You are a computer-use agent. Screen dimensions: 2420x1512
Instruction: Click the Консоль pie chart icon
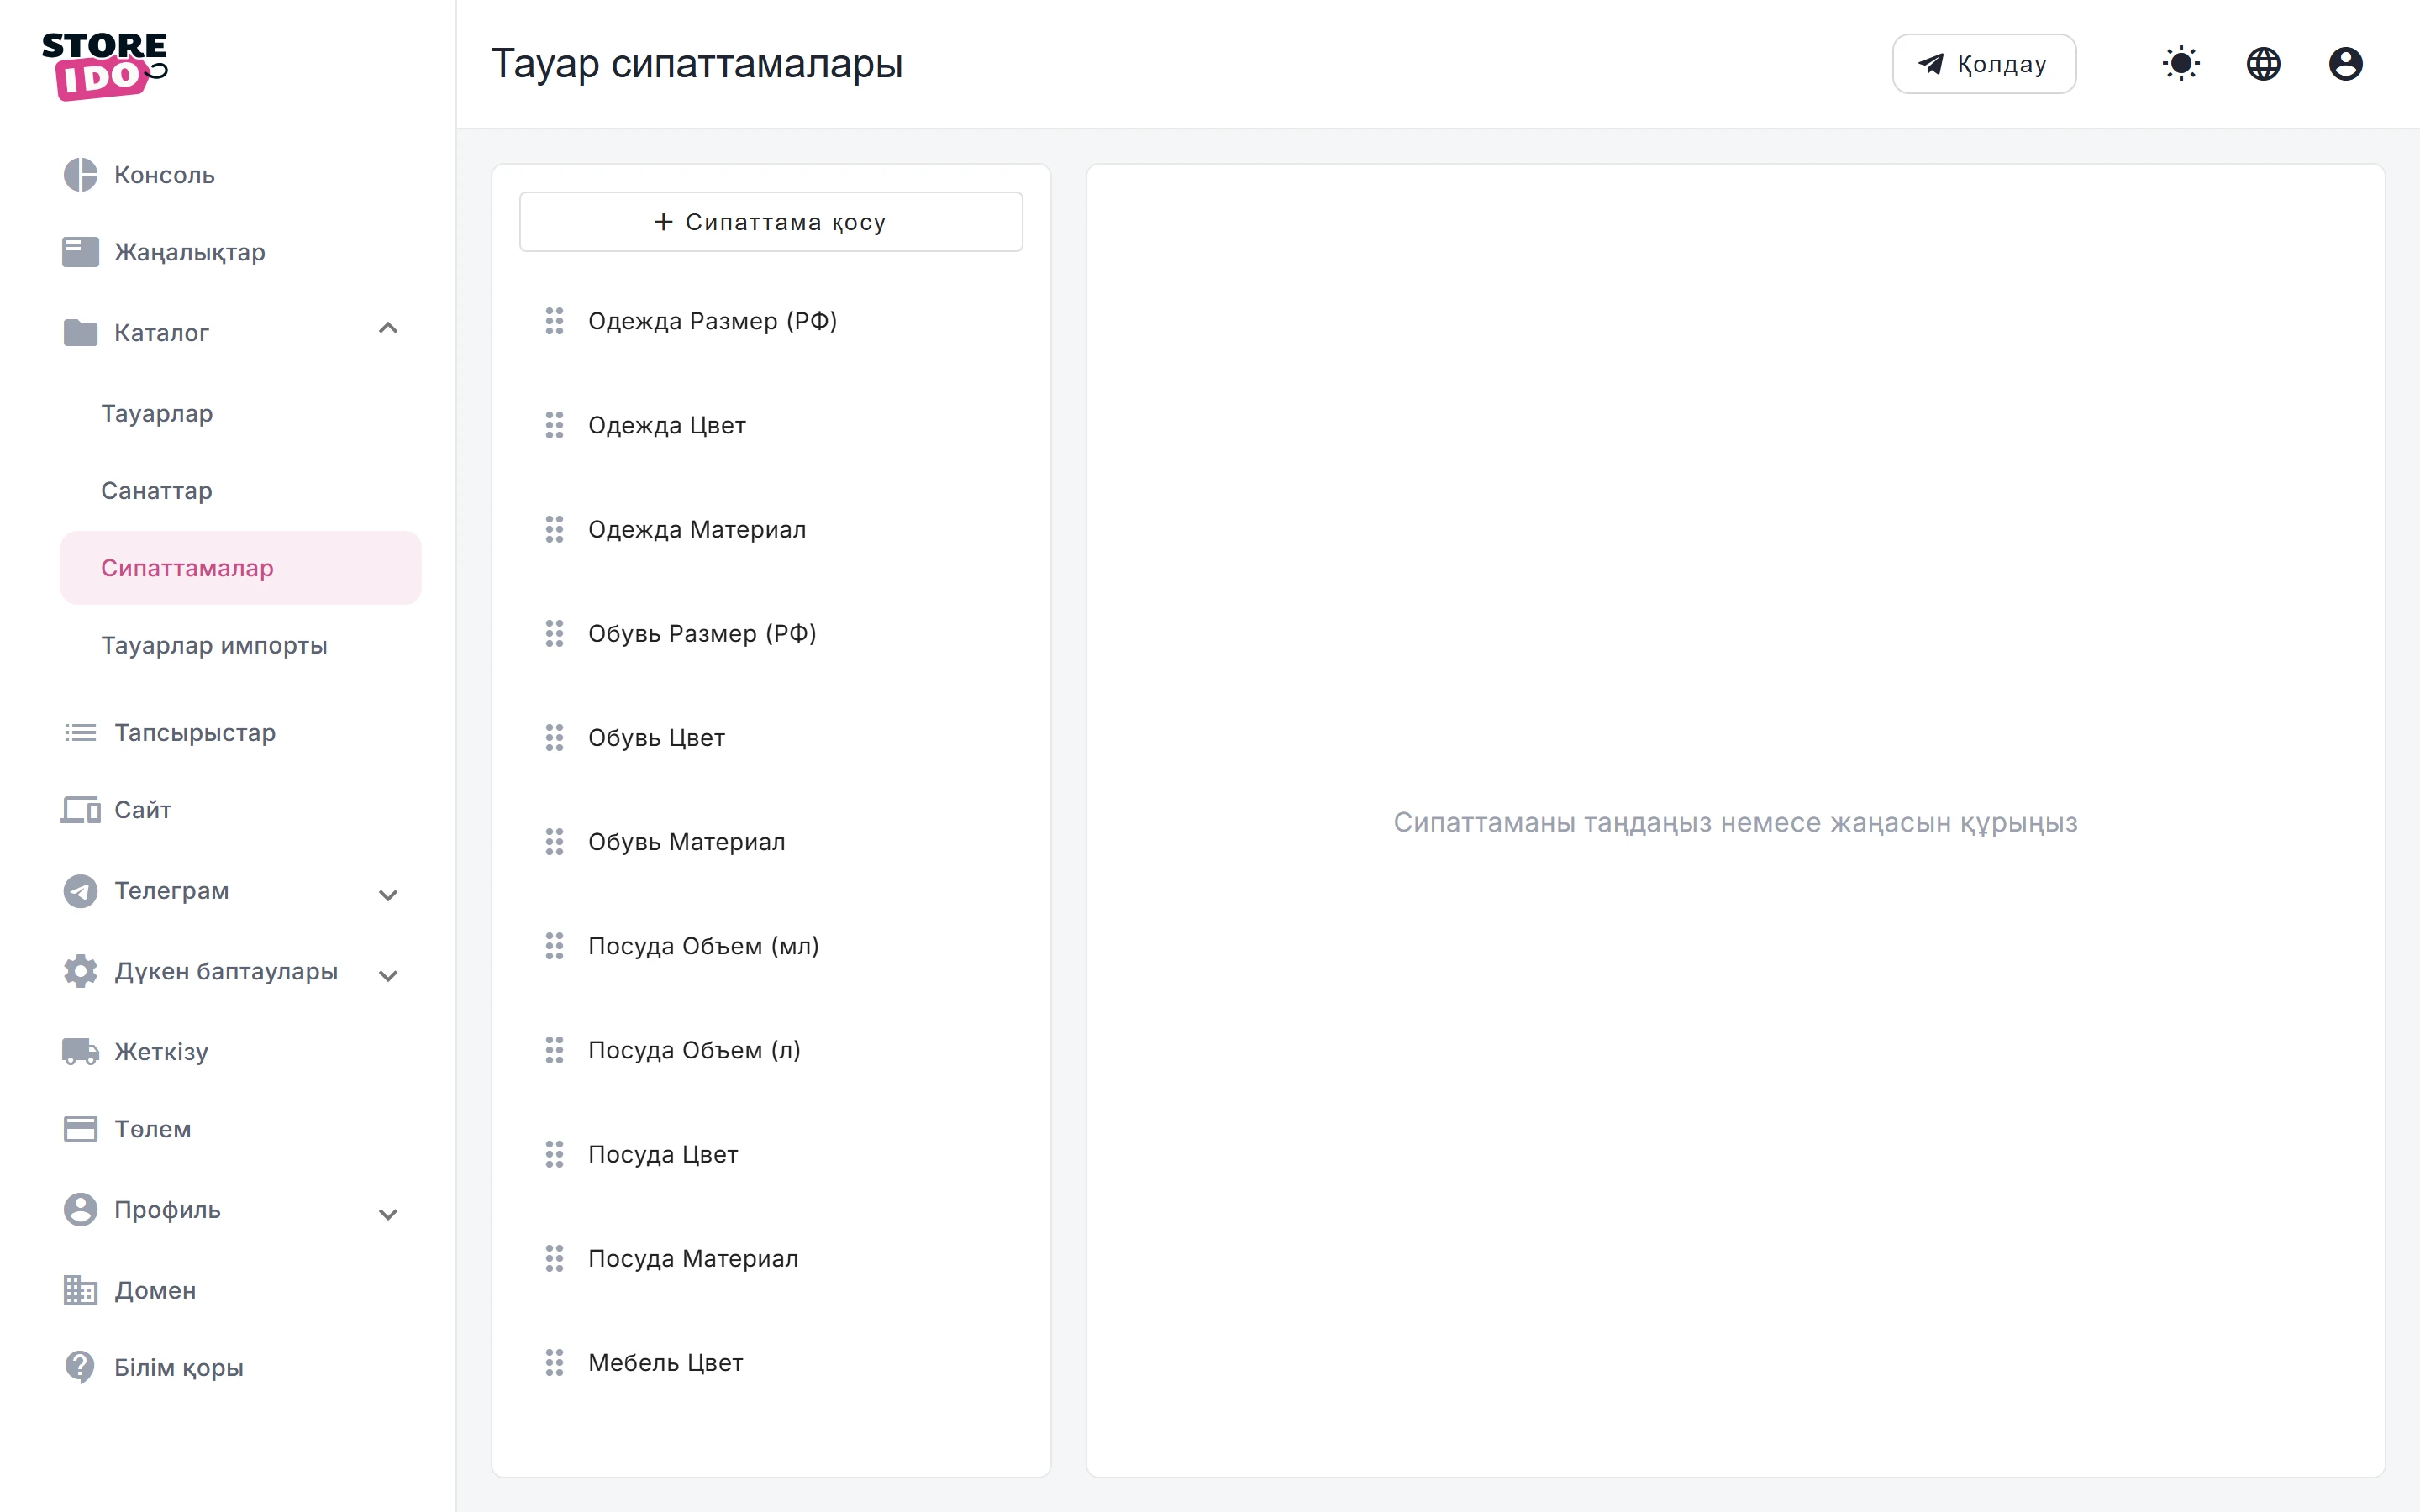point(80,175)
